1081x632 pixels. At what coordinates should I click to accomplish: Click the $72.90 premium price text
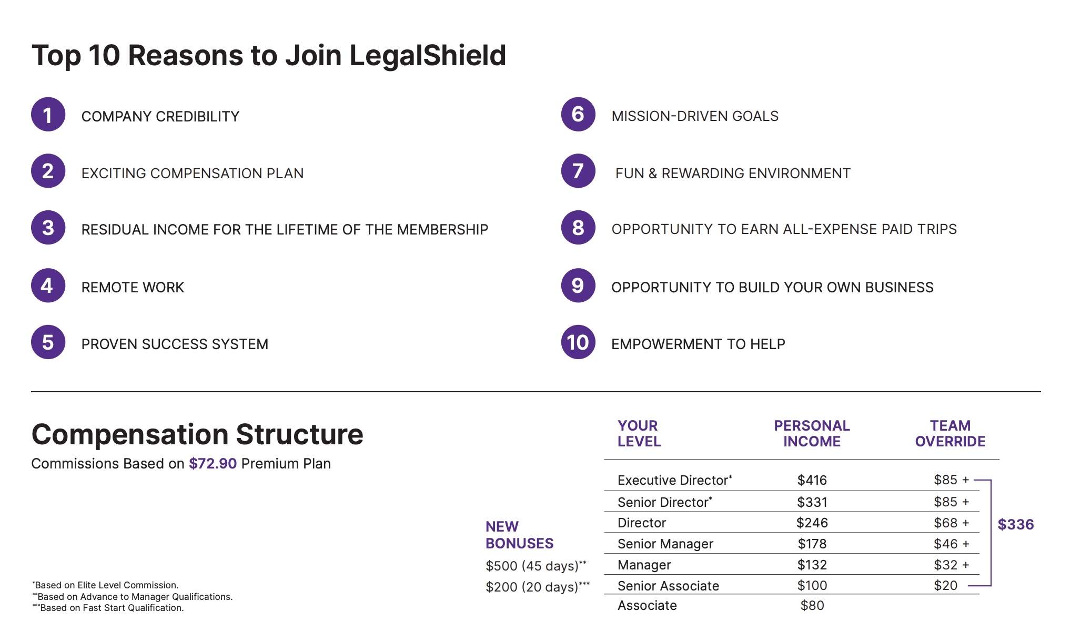tap(213, 464)
